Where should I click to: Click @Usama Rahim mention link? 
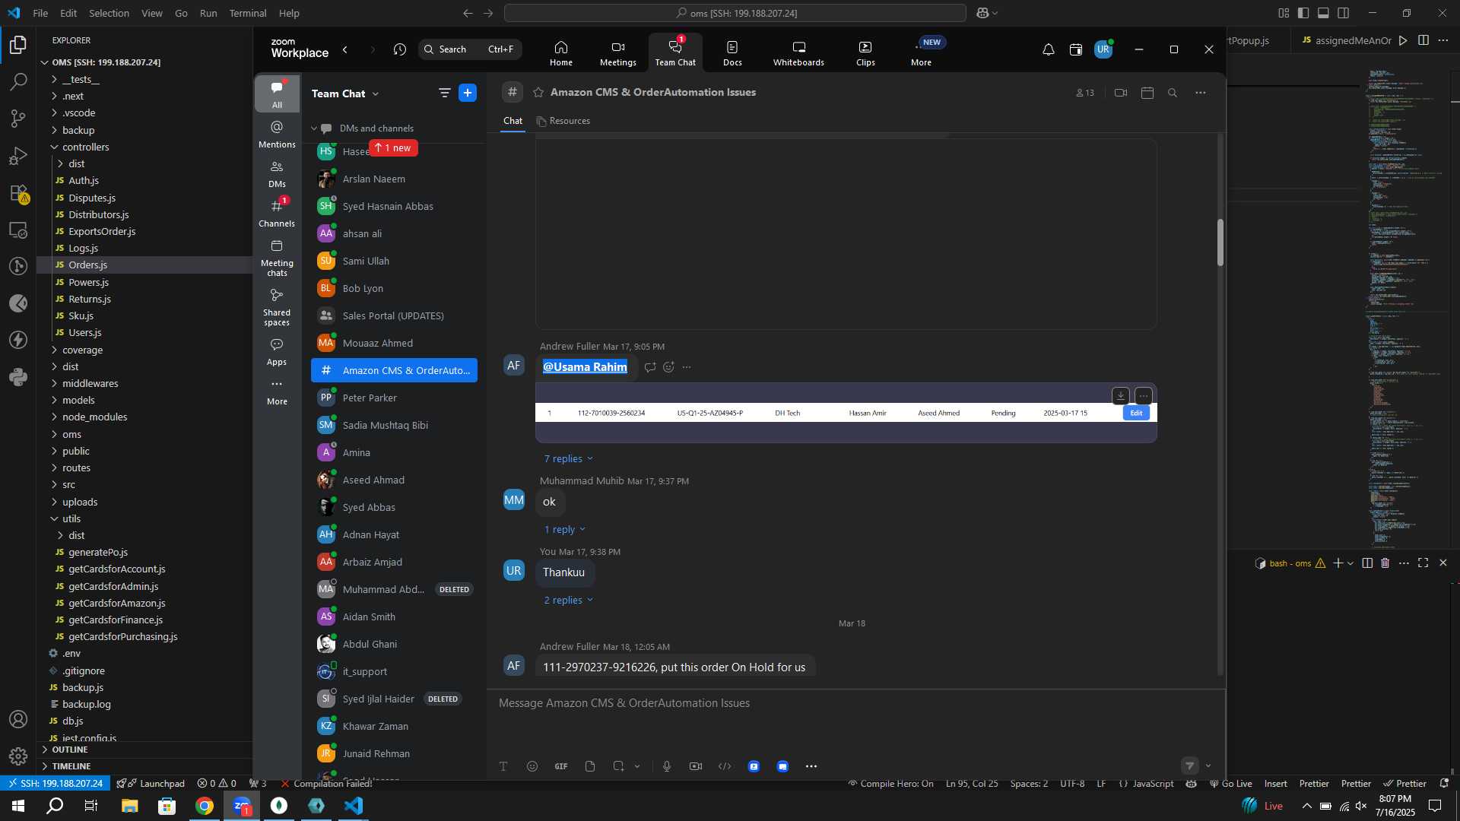tap(585, 367)
